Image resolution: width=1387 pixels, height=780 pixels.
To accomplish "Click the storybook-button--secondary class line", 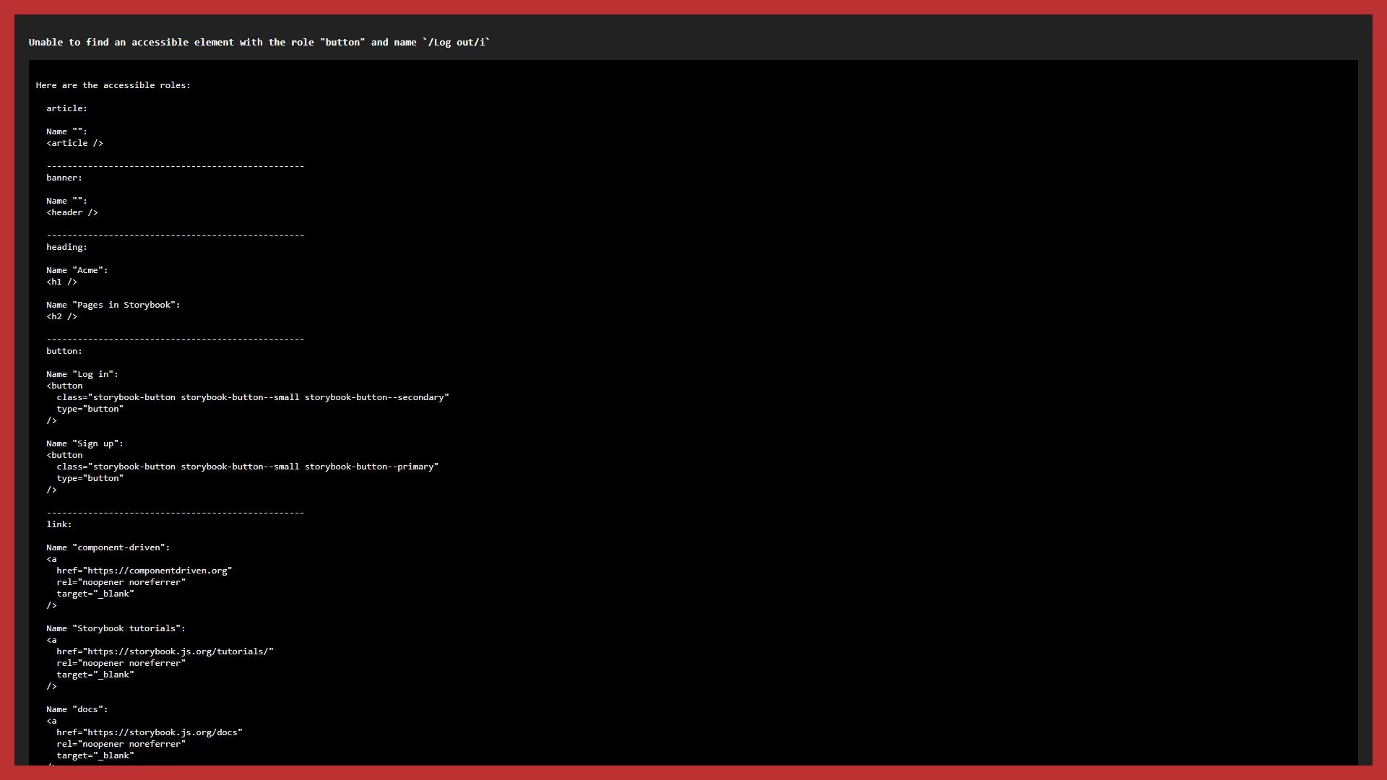I will click(253, 397).
